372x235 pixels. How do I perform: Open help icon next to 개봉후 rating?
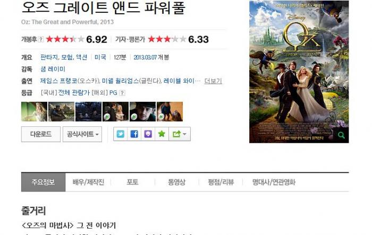pyautogui.click(x=41, y=39)
